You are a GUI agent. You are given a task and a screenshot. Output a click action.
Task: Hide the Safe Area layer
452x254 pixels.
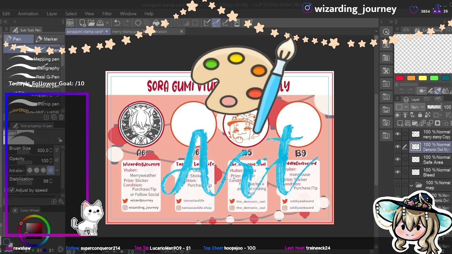[398, 159]
